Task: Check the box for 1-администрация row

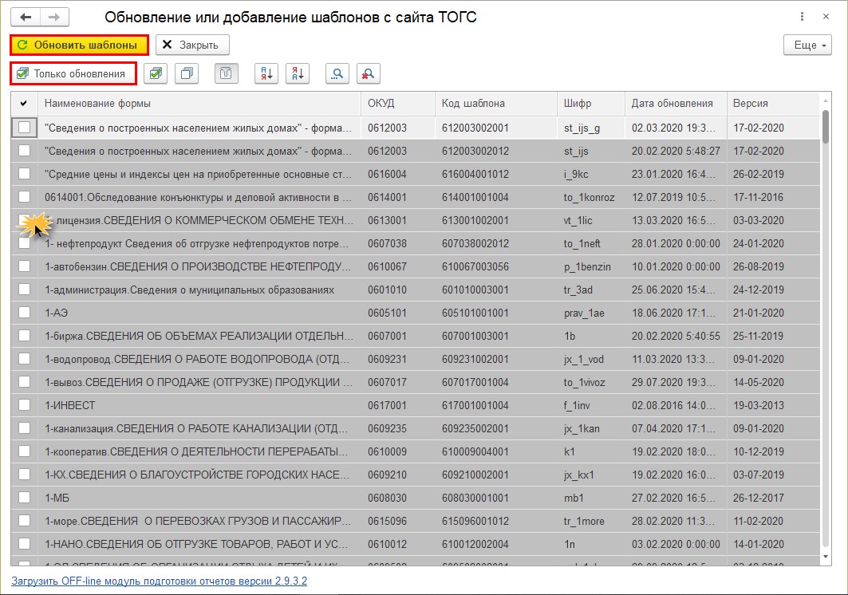Action: [x=25, y=290]
